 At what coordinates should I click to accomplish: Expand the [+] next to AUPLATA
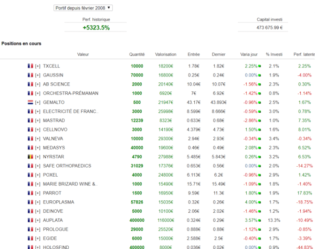[38, 220]
